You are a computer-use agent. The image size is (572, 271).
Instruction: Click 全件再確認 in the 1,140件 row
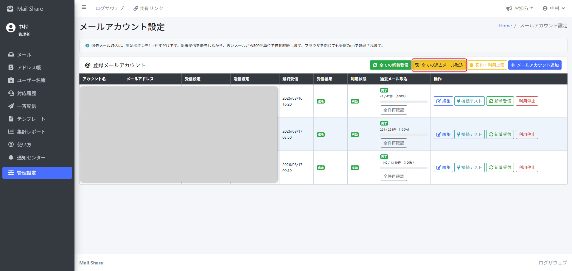pyautogui.click(x=394, y=176)
